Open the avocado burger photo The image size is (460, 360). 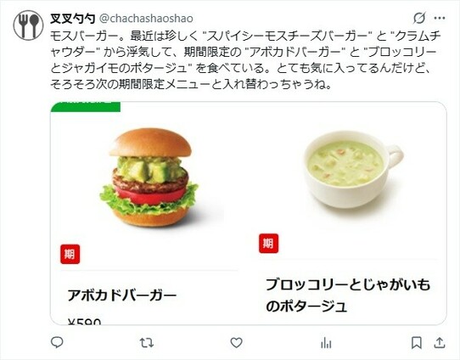[149, 177]
